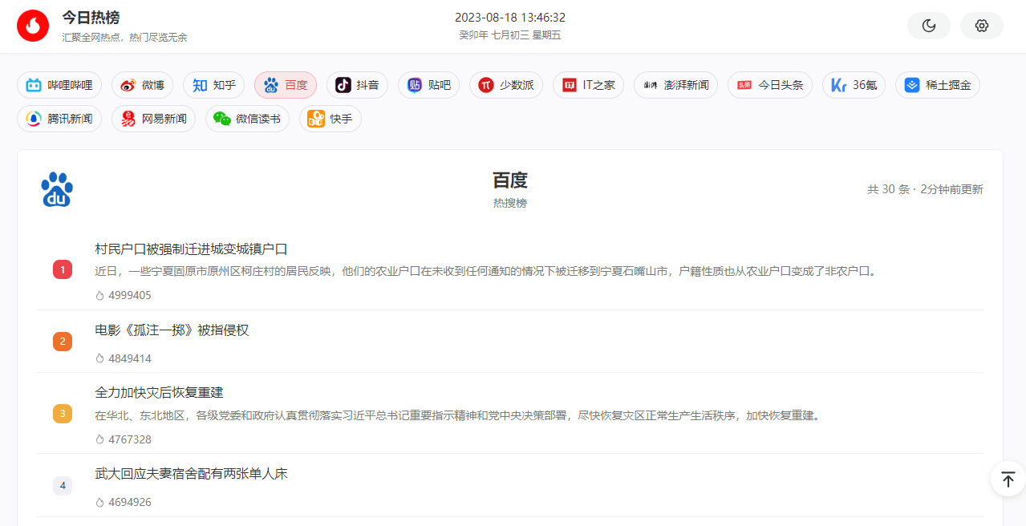Switch to the 36氪 tab
This screenshot has height=526, width=1026.
854,85
